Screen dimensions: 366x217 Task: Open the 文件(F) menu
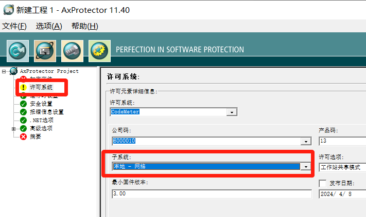14,26
